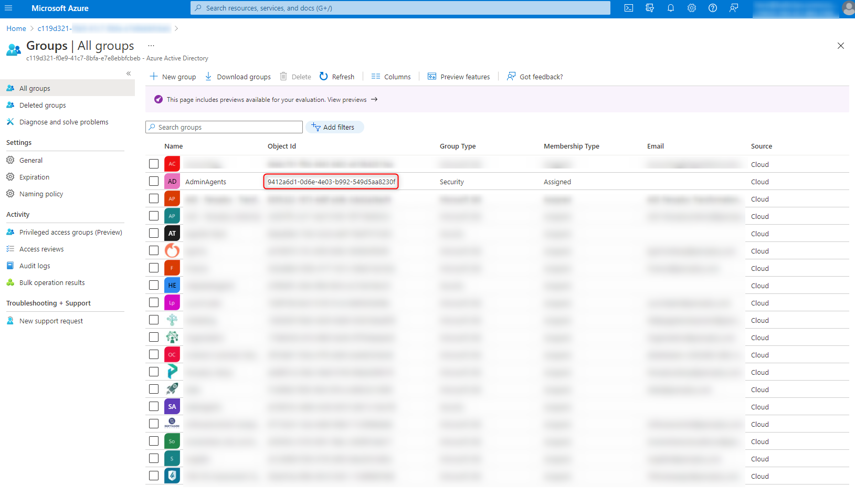Click the OC group avatar icon
Screen dimensions: 855x495
[x=172, y=354]
